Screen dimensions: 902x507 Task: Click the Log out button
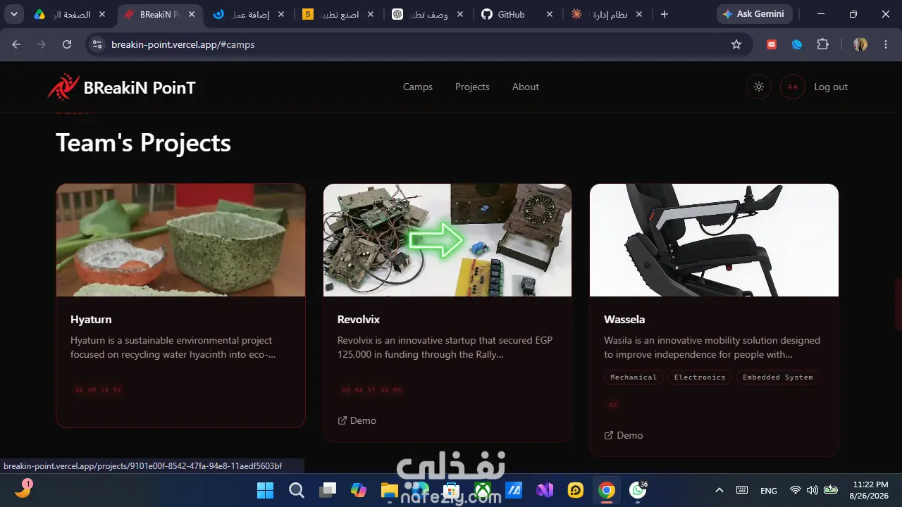point(831,87)
